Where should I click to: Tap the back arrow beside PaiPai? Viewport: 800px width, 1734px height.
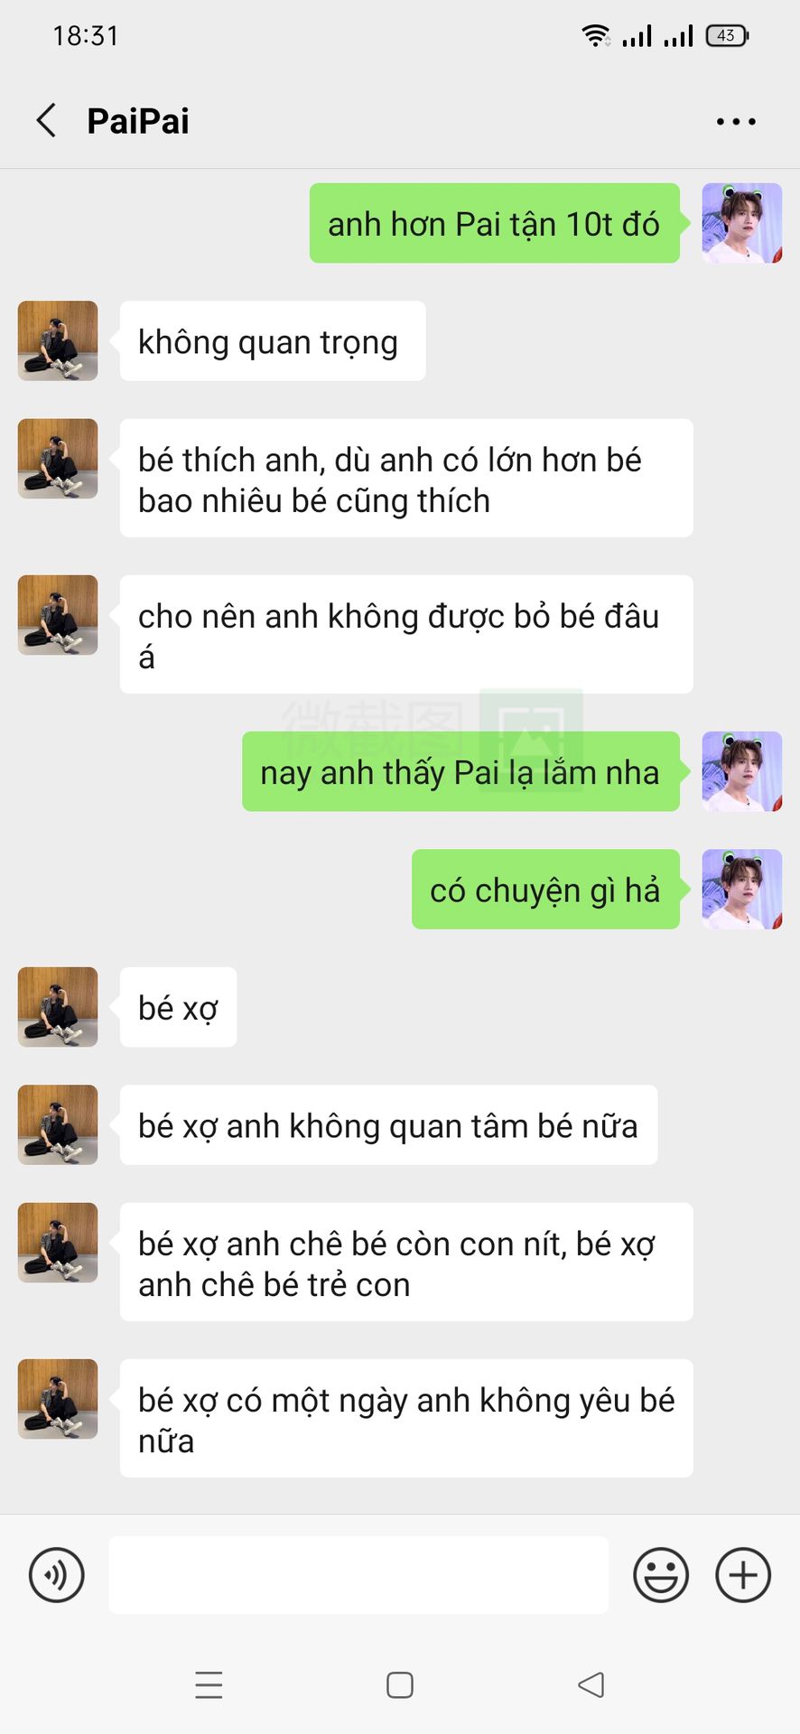click(46, 120)
